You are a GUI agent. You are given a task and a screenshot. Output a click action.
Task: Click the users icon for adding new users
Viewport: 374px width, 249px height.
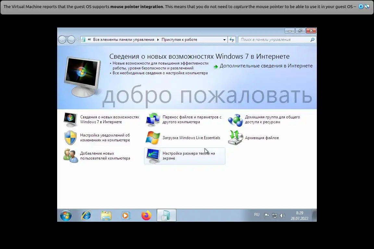click(x=70, y=156)
